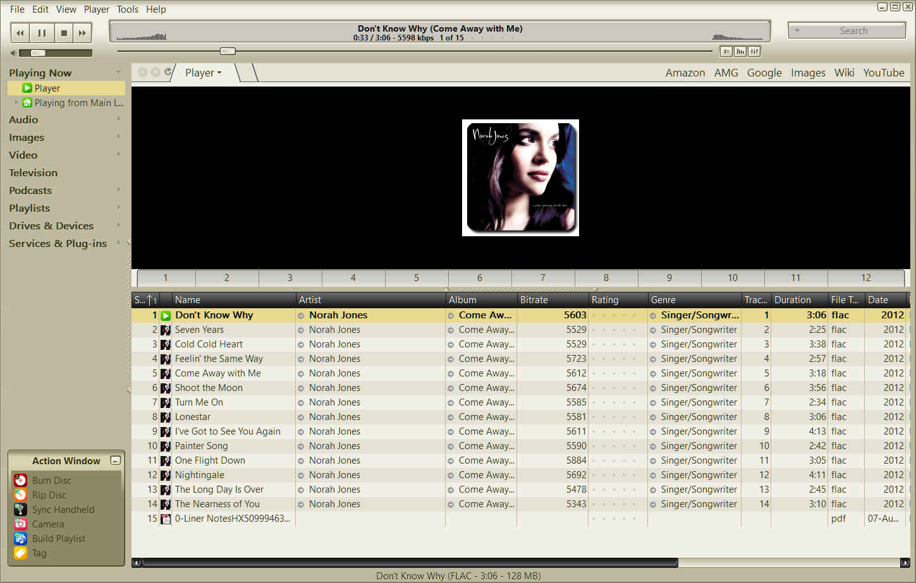Open Amazon link

click(685, 73)
